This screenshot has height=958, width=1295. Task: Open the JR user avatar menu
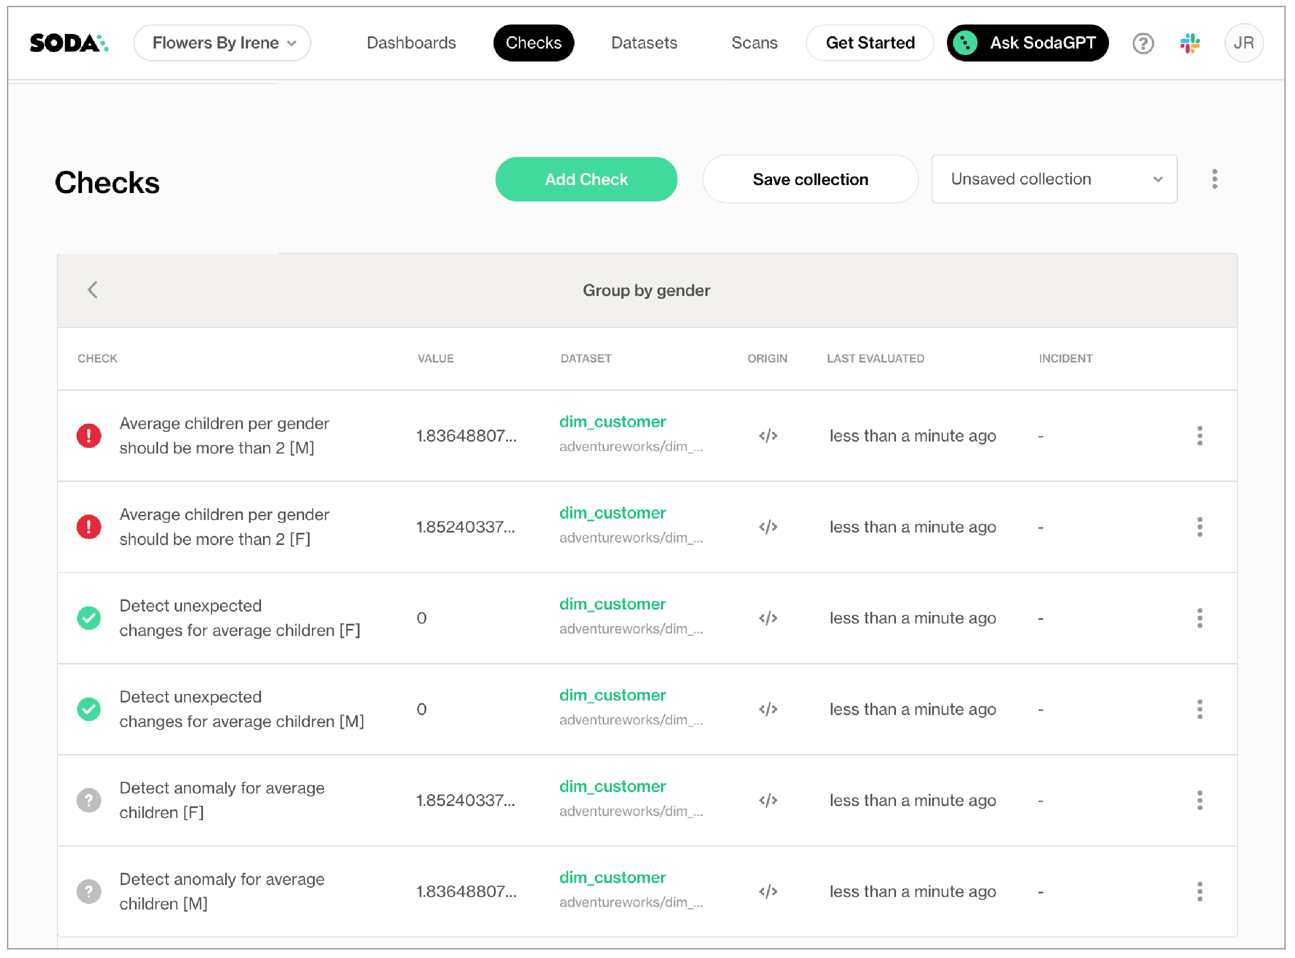click(1243, 43)
